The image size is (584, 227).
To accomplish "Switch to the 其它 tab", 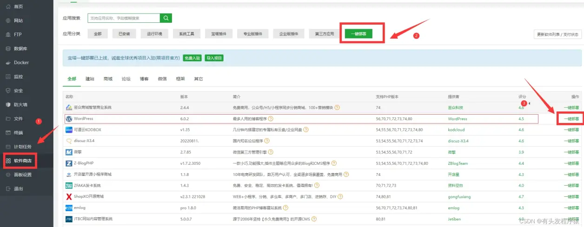I will 199,79.
